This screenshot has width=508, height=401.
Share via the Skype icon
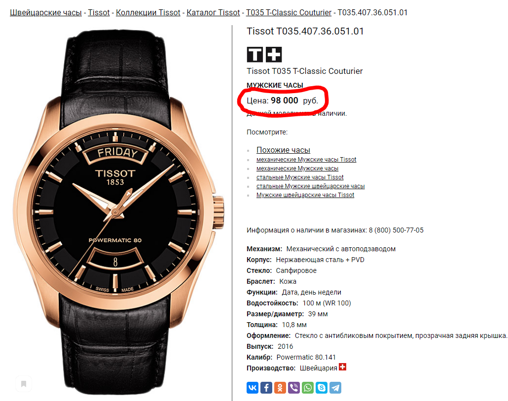pyautogui.click(x=322, y=387)
